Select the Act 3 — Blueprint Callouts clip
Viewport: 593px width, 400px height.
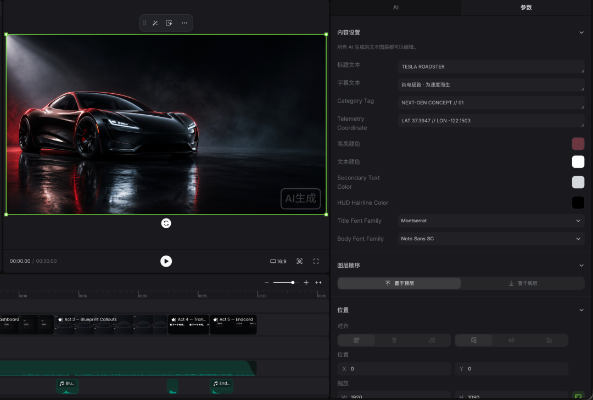click(x=111, y=324)
